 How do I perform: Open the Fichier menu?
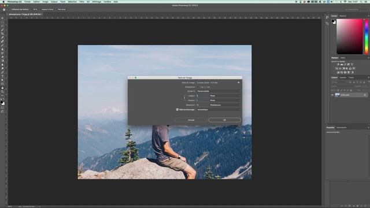(x=27, y=2)
